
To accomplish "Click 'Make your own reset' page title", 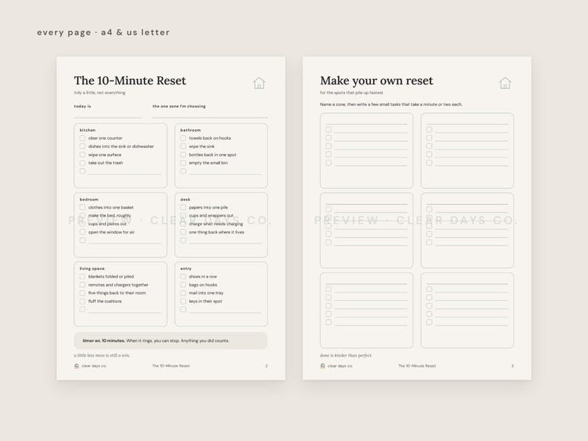I will tap(376, 81).
